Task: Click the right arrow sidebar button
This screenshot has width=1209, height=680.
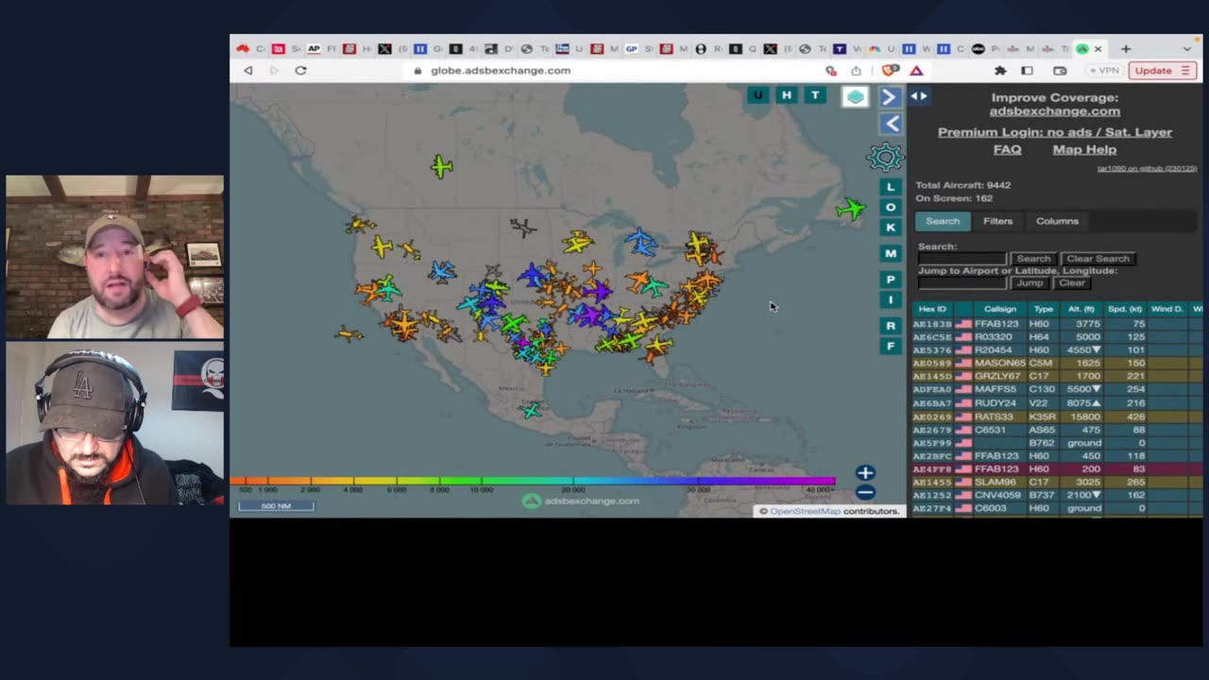Action: click(890, 97)
